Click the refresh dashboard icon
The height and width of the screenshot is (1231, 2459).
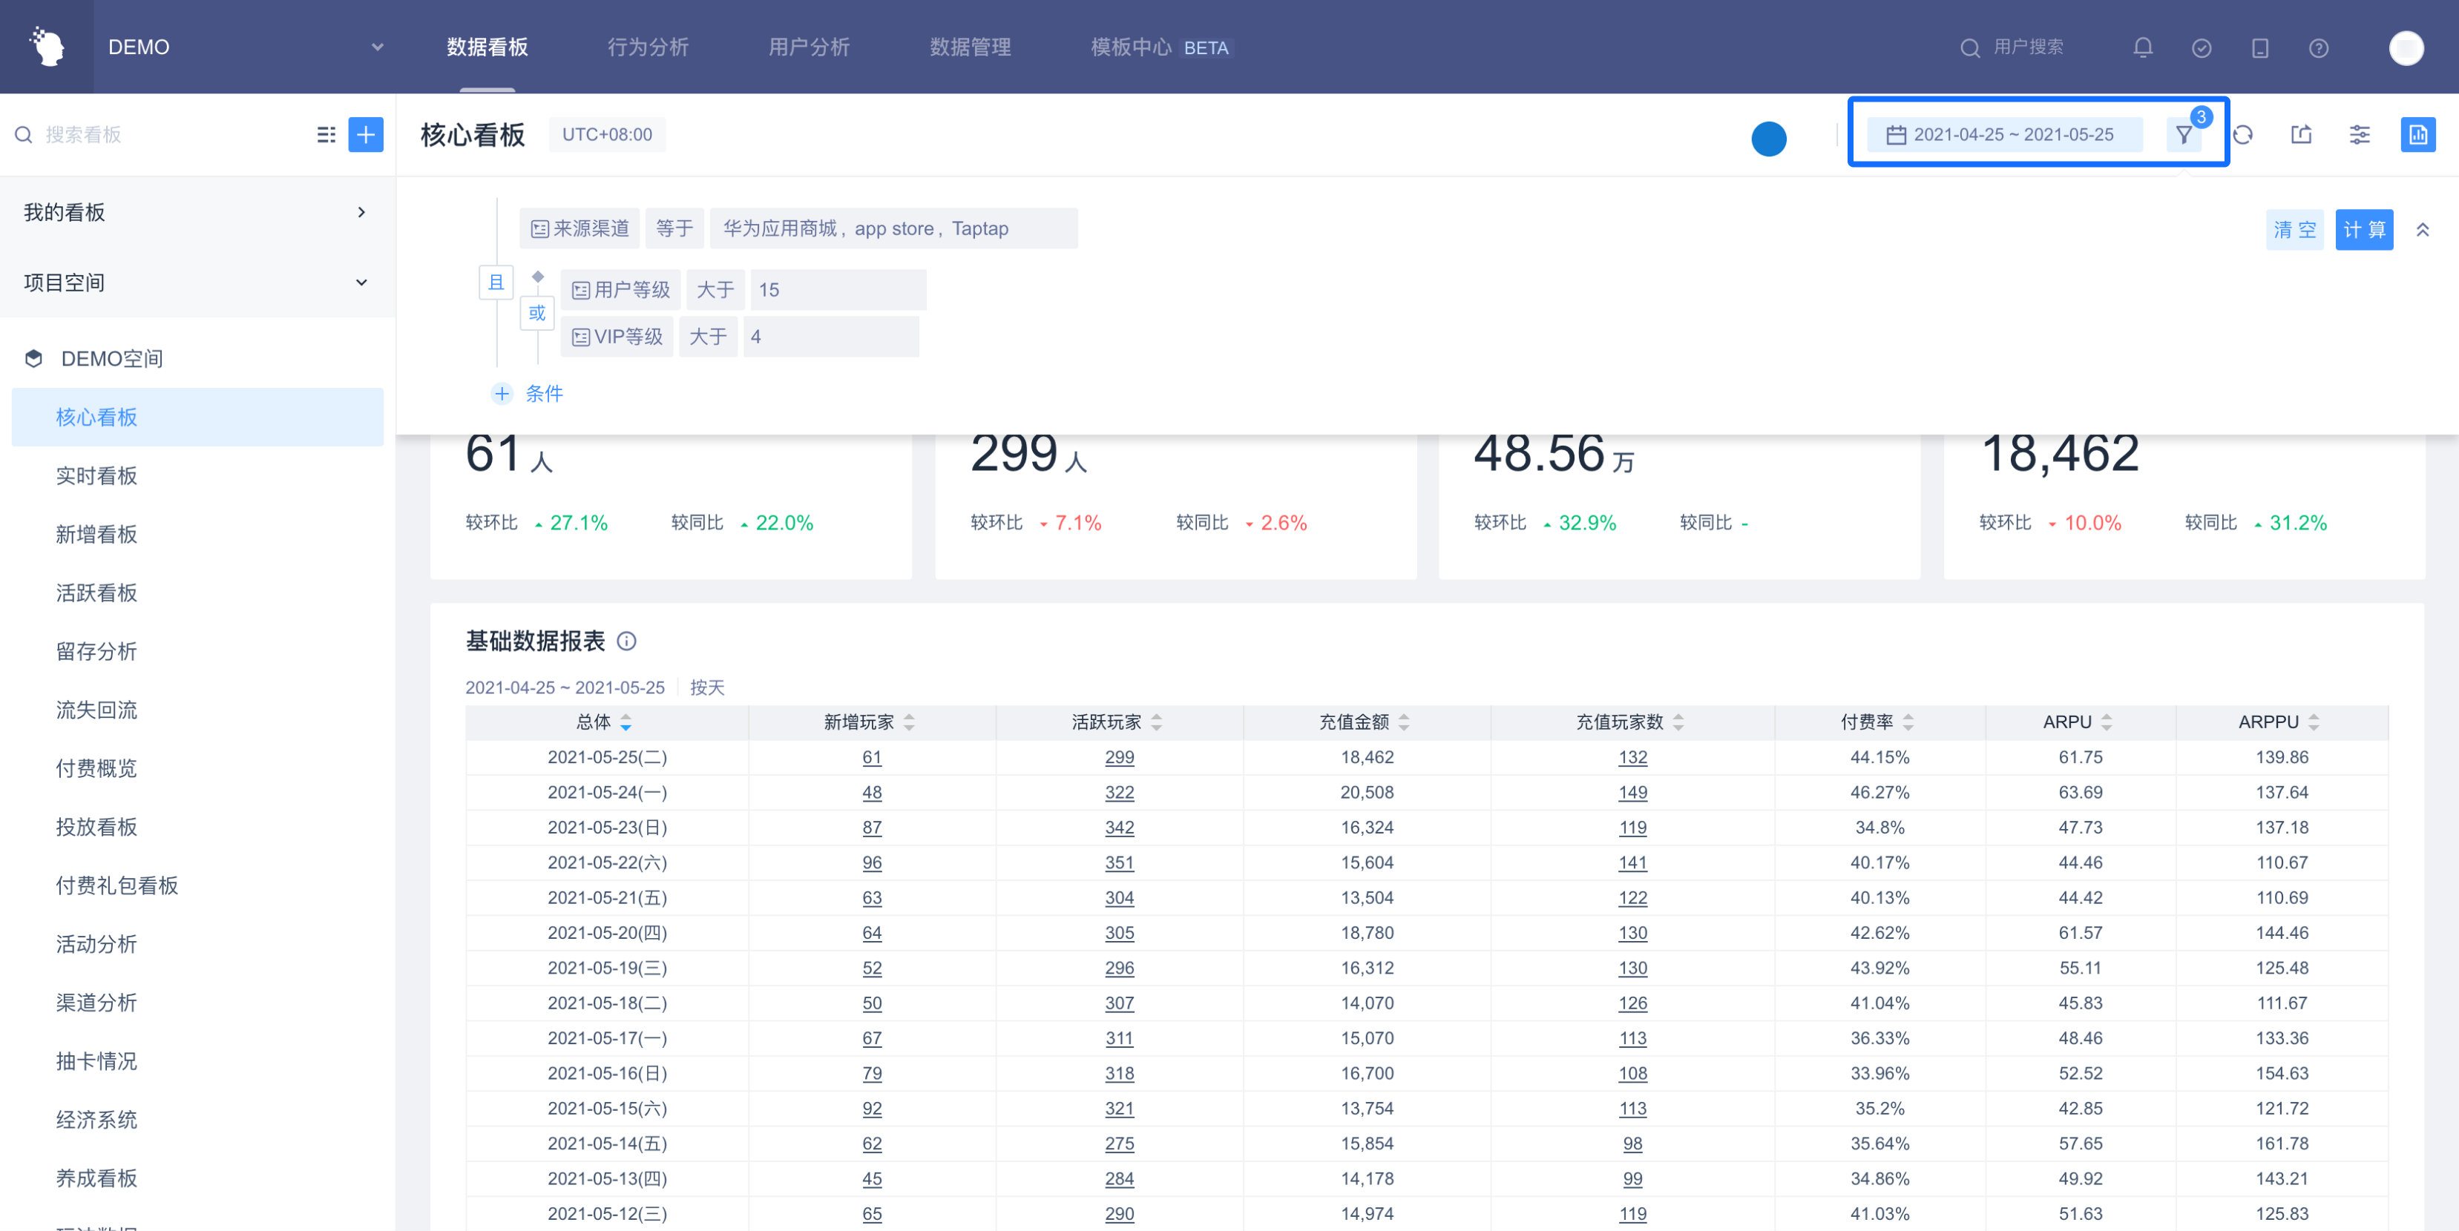(x=2243, y=134)
